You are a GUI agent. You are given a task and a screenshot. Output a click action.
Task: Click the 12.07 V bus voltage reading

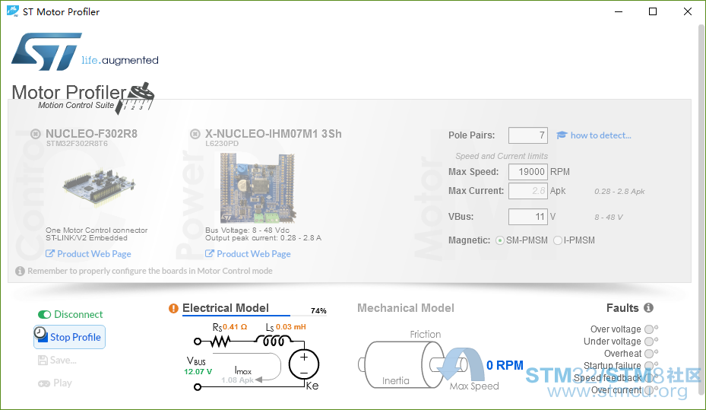pos(198,372)
